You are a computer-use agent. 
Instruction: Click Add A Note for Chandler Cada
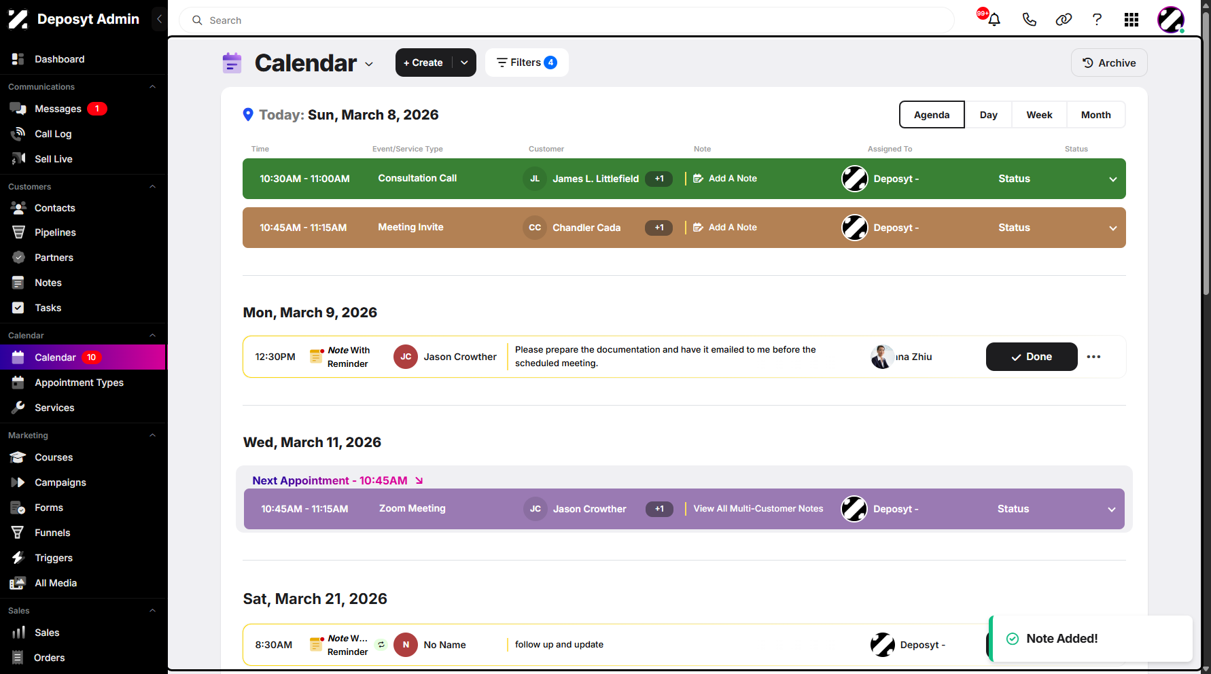pyautogui.click(x=725, y=228)
